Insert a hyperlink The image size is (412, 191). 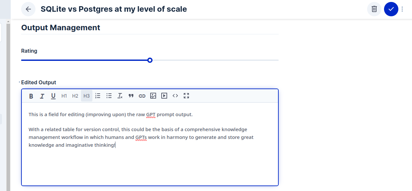coord(142,96)
